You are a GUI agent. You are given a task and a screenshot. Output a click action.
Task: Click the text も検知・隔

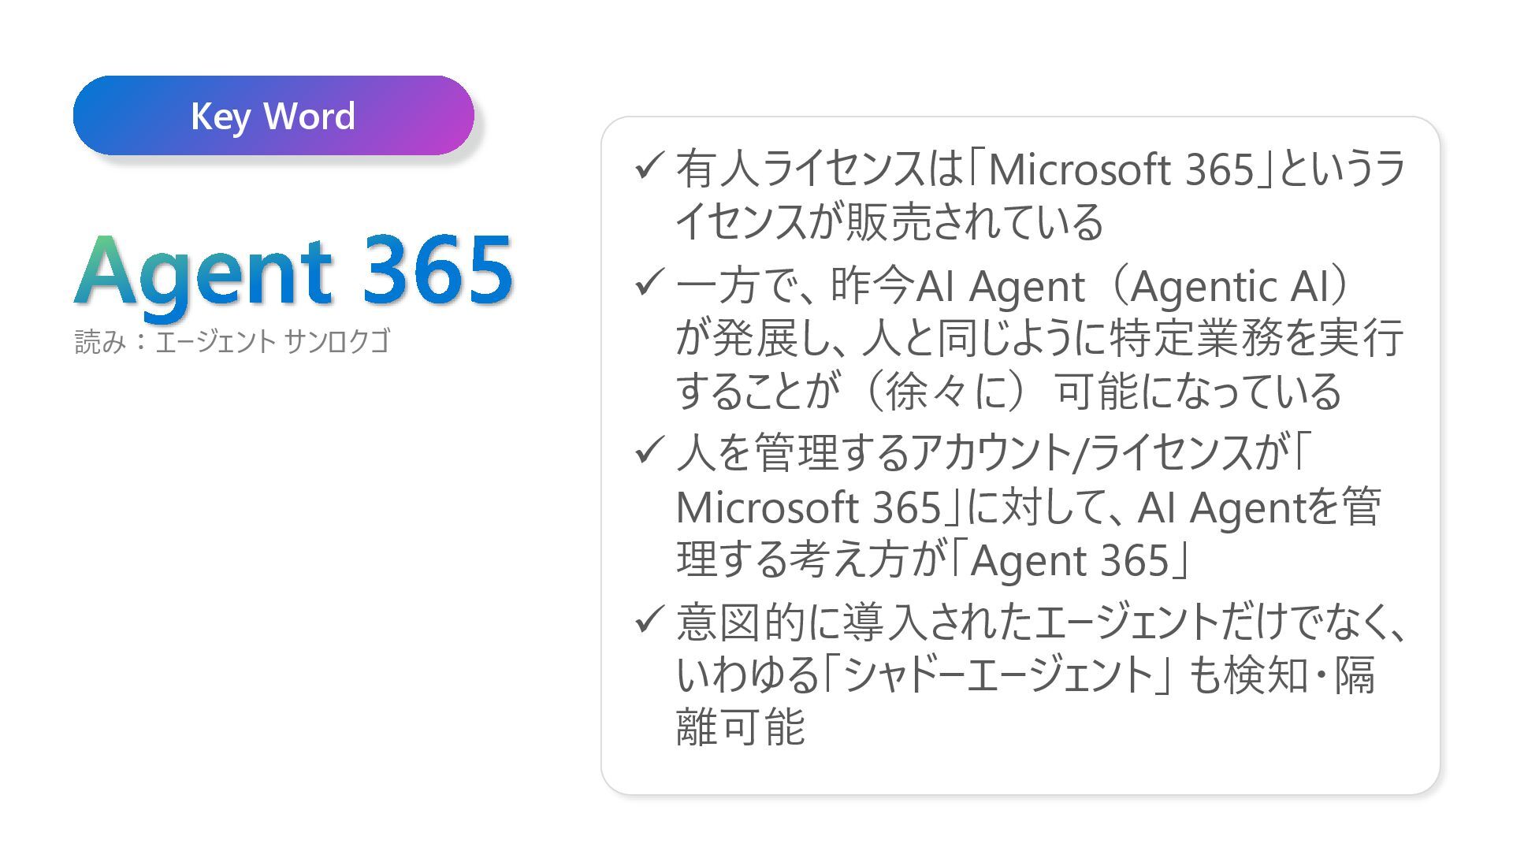[1281, 675]
